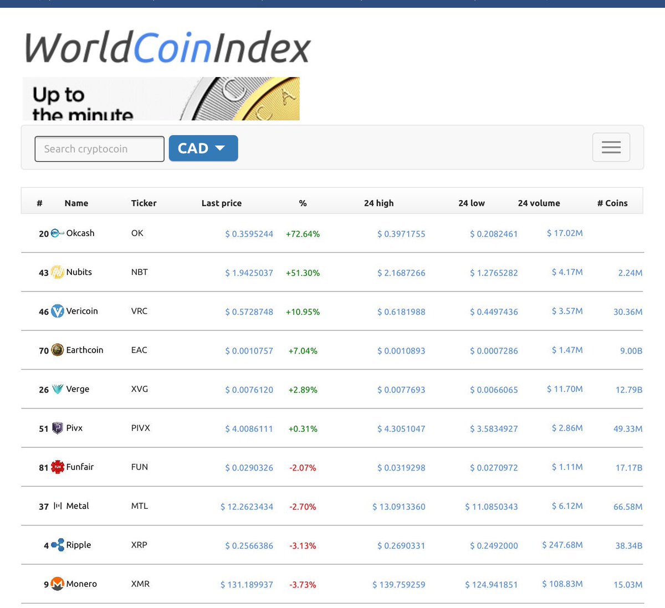Click the Verge coin logo icon

[58, 389]
